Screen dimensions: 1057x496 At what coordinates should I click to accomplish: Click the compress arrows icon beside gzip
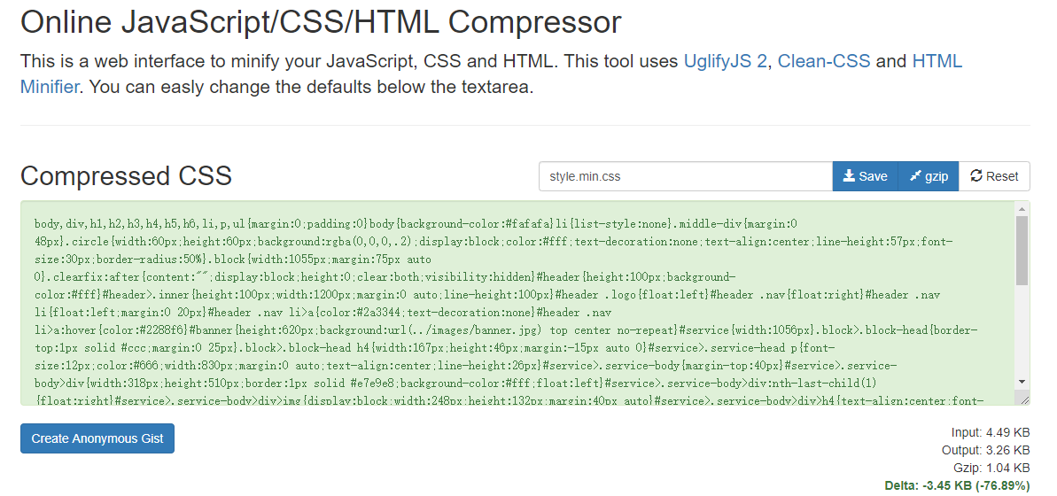(915, 176)
